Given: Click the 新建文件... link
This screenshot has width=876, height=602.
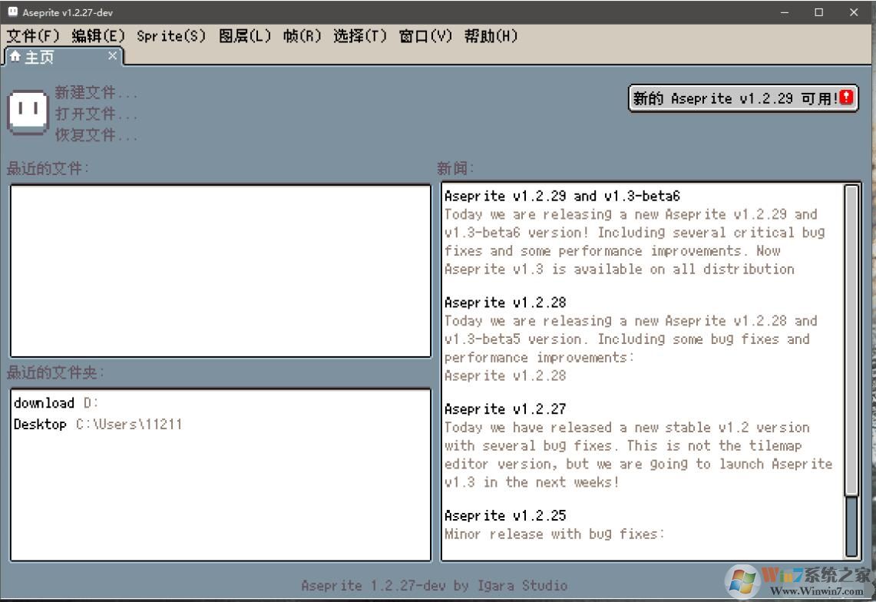Looking at the screenshot, I should click(x=96, y=93).
